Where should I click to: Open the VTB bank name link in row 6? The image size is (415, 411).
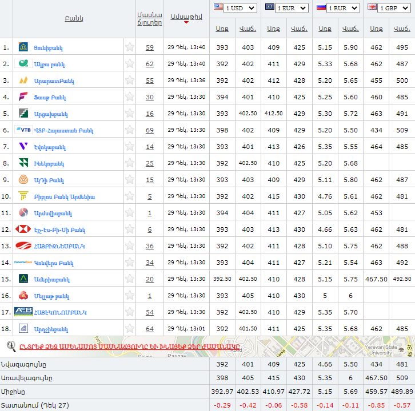click(64, 131)
